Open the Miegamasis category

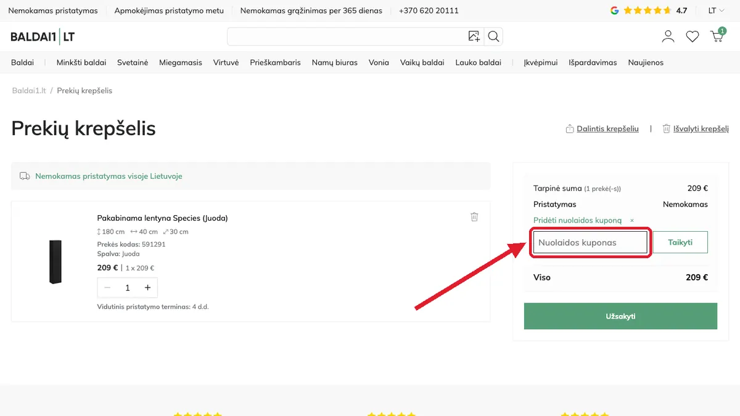click(x=181, y=62)
